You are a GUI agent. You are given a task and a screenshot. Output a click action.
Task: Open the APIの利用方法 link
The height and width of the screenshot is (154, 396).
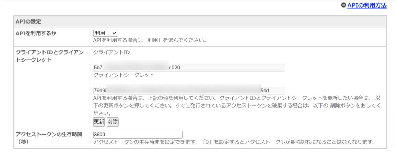click(x=367, y=5)
